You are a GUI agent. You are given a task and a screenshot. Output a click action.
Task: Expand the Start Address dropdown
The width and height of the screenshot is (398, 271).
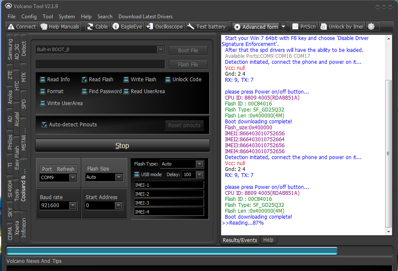tap(118, 205)
